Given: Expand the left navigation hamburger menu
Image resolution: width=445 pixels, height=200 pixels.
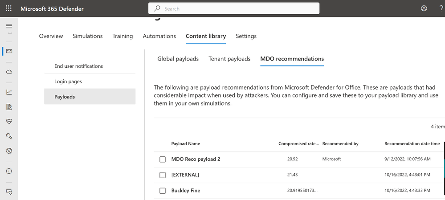Looking at the screenshot, I should [9, 26].
